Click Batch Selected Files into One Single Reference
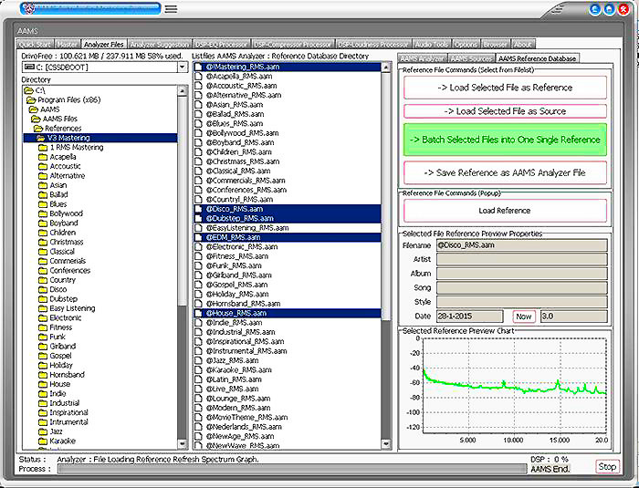The height and width of the screenshot is (488, 639). (x=505, y=140)
